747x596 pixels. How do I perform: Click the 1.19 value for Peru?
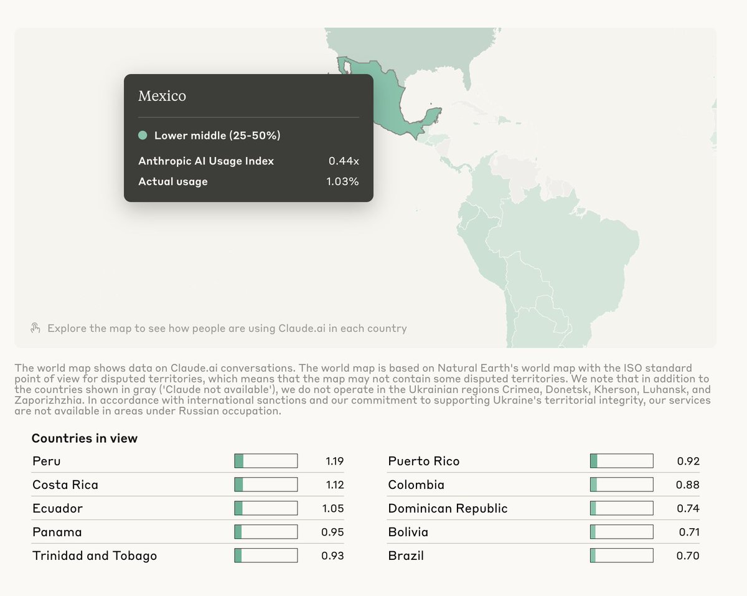click(x=334, y=461)
